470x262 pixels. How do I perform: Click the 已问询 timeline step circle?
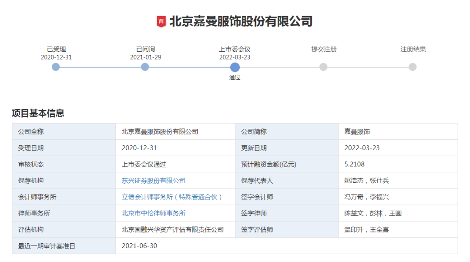pyautogui.click(x=145, y=67)
